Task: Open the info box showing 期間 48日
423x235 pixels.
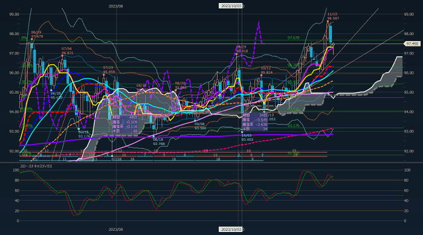Action: 125,124
